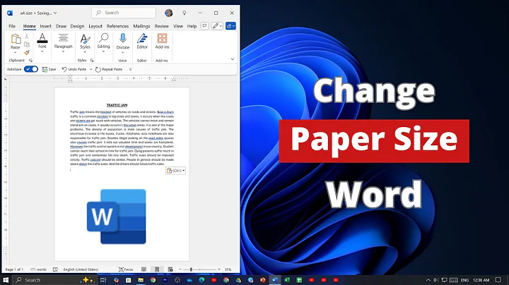This screenshot has height=285, width=509.
Task: Open Task View on the taskbar
Action: [103, 280]
